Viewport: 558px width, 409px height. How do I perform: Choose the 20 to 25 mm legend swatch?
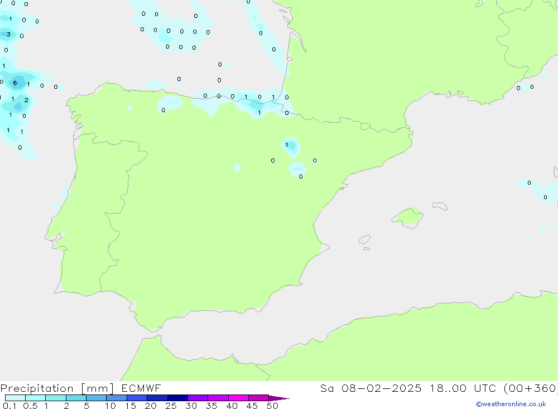(157, 398)
